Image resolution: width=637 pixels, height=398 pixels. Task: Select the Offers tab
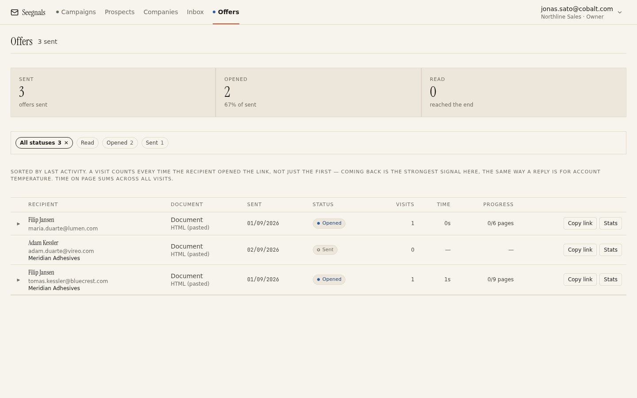click(x=226, y=12)
